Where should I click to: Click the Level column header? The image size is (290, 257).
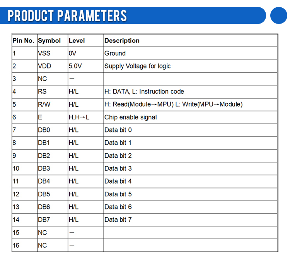pos(77,41)
